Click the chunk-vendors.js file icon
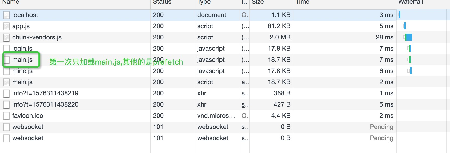 (6, 38)
